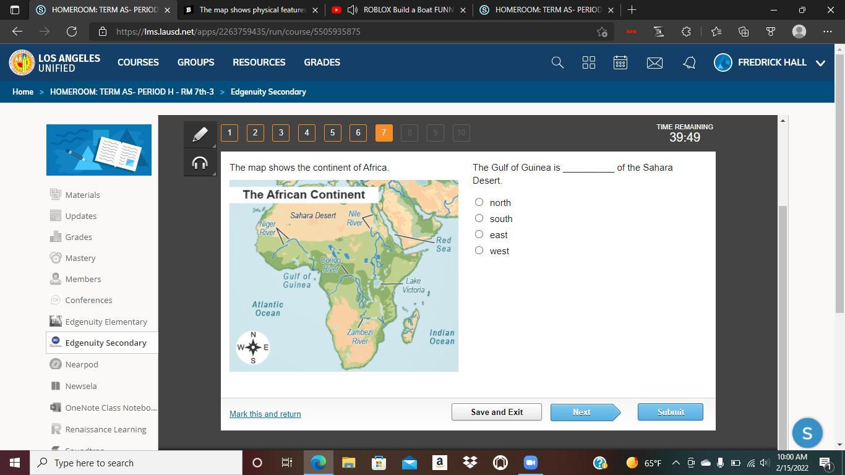Open Members in the course sidebar

coord(83,279)
